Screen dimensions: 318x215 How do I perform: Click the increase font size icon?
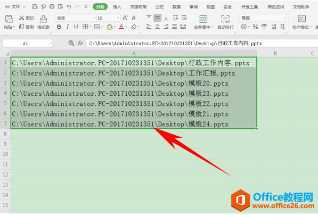click(x=125, y=18)
